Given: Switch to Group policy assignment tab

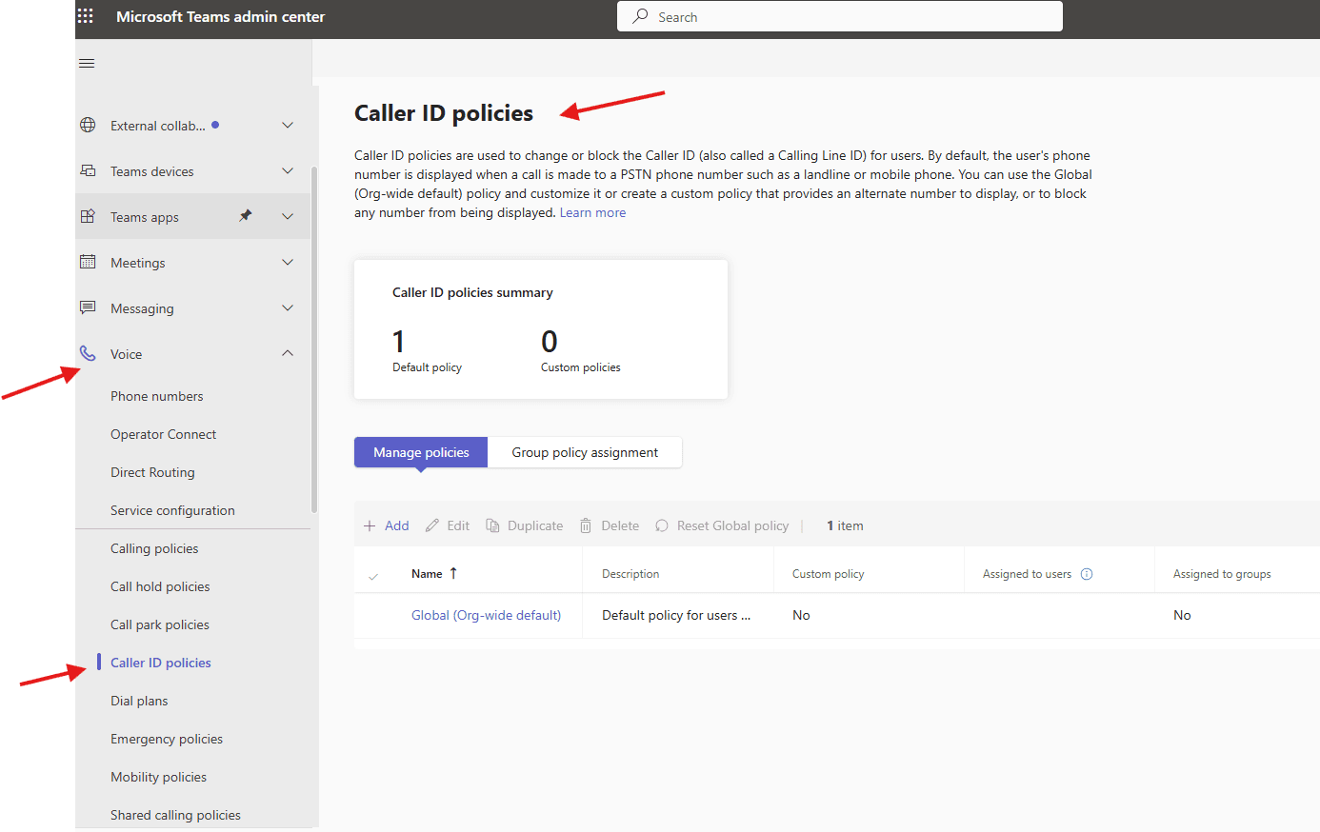Looking at the screenshot, I should point(585,451).
